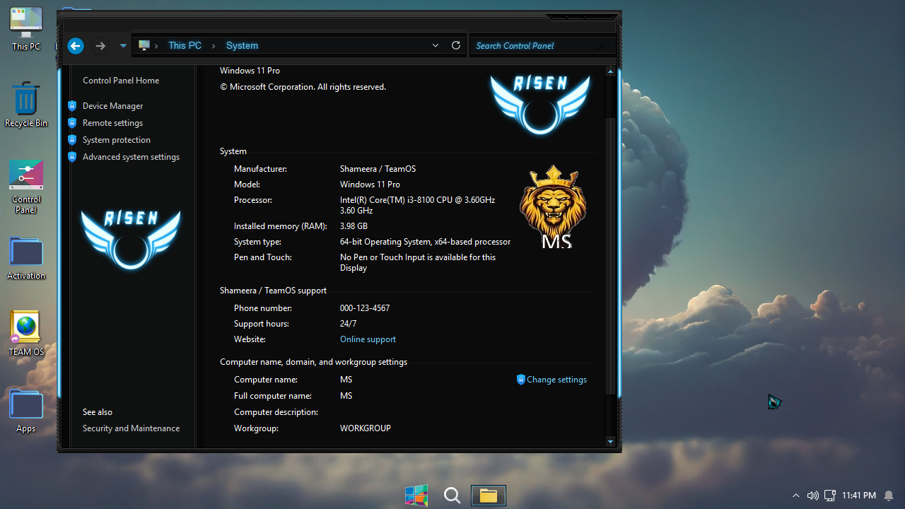The height and width of the screenshot is (509, 905).
Task: Open the Windows Start button
Action: pos(416,496)
